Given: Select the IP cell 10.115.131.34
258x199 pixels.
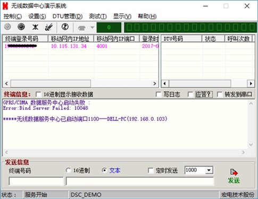Looking at the screenshot, I should tap(69, 46).
